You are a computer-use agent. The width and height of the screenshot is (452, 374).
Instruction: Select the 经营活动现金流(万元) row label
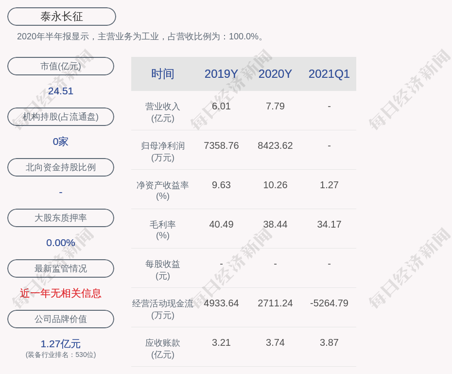tap(163, 309)
